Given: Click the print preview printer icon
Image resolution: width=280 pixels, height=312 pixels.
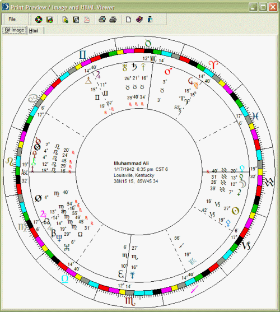Looking at the screenshot, I should click(x=102, y=20).
